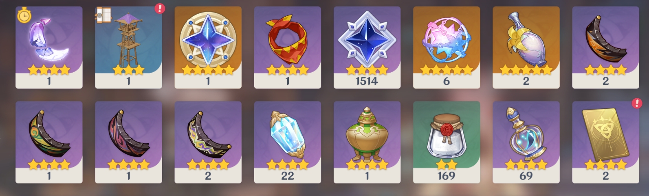Screen dimensions: 649x196
Task: Select the sealed glass jar with count 169
Action: click(x=447, y=142)
